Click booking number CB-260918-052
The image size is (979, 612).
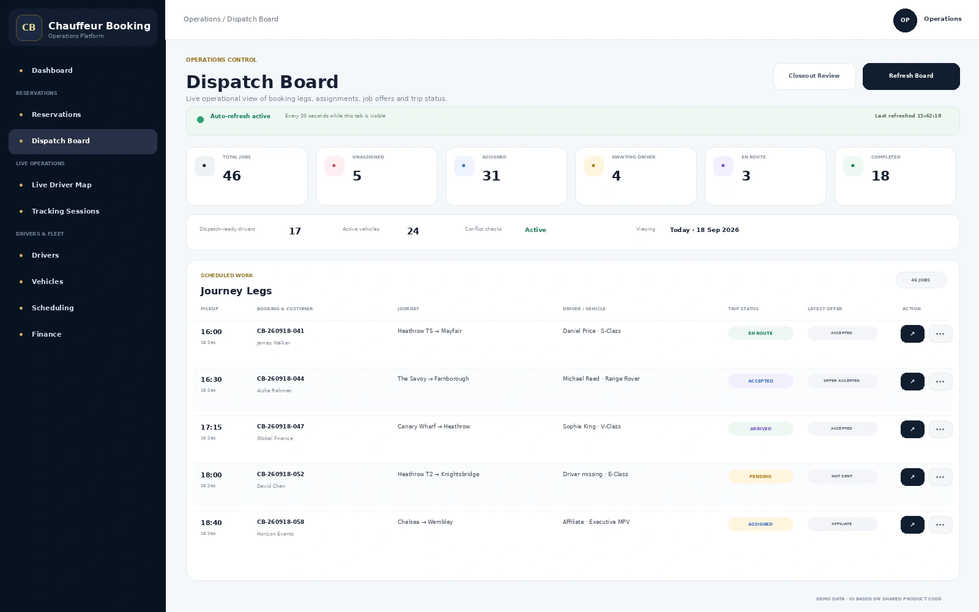pyautogui.click(x=281, y=474)
